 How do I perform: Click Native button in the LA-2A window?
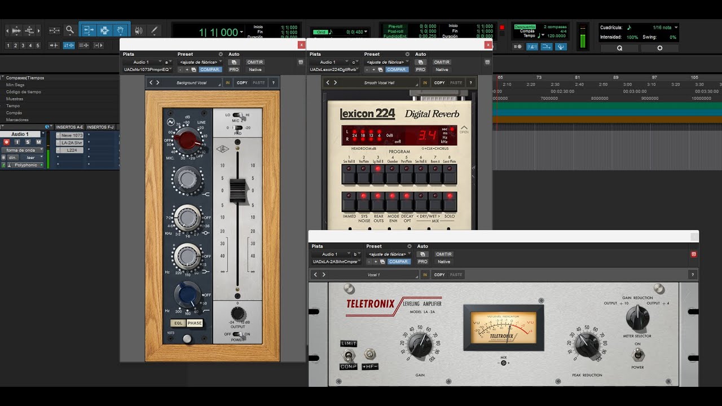click(x=444, y=262)
